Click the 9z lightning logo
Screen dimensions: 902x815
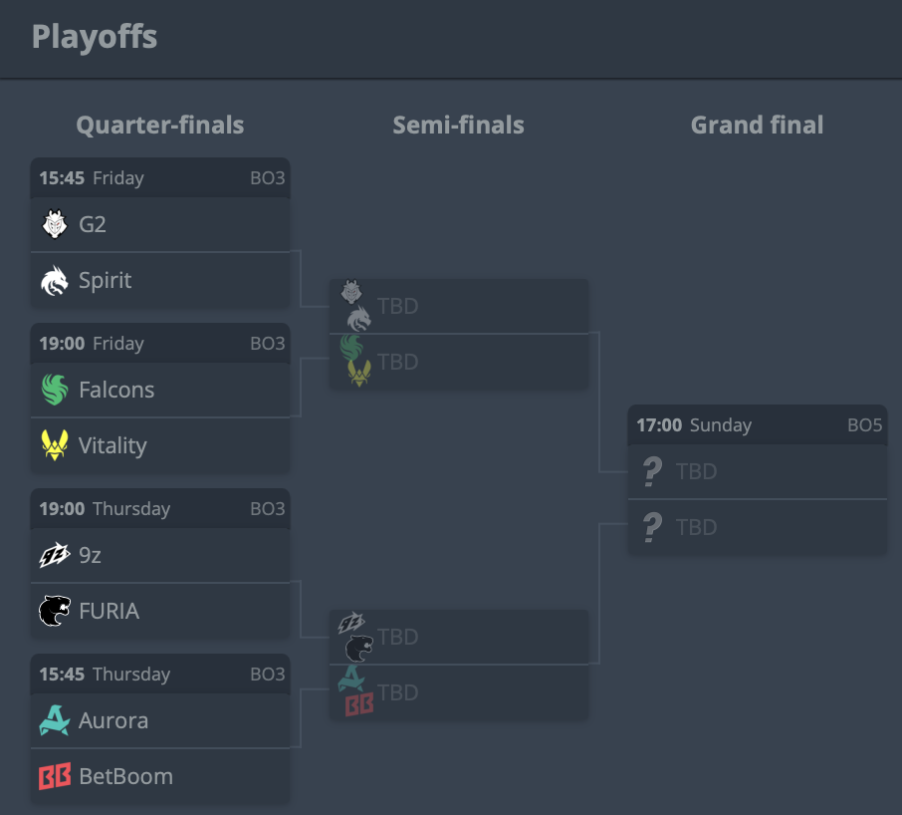(x=55, y=555)
